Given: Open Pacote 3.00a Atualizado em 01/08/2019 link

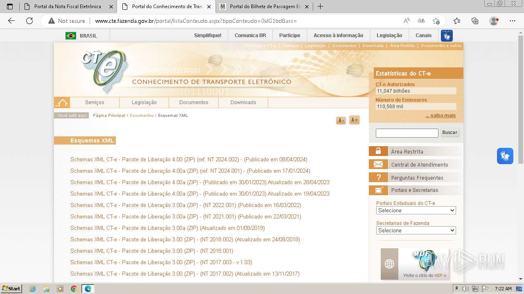Looking at the screenshot, I should (x=167, y=228).
